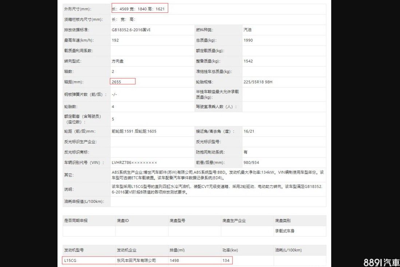Click the power value 134 in engine table
The width and height of the screenshot is (400, 267).
click(x=226, y=260)
